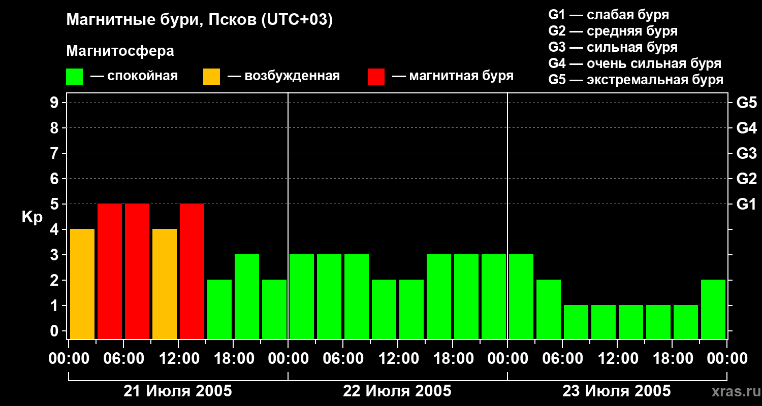This screenshot has width=762, height=406.
Task: Click the «— спокойная» legend label
Action: (x=134, y=76)
